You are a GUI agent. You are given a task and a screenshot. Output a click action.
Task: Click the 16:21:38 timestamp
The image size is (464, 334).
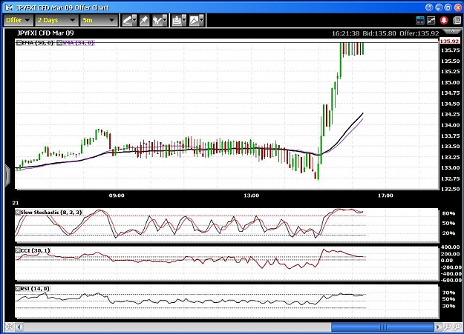(x=345, y=33)
